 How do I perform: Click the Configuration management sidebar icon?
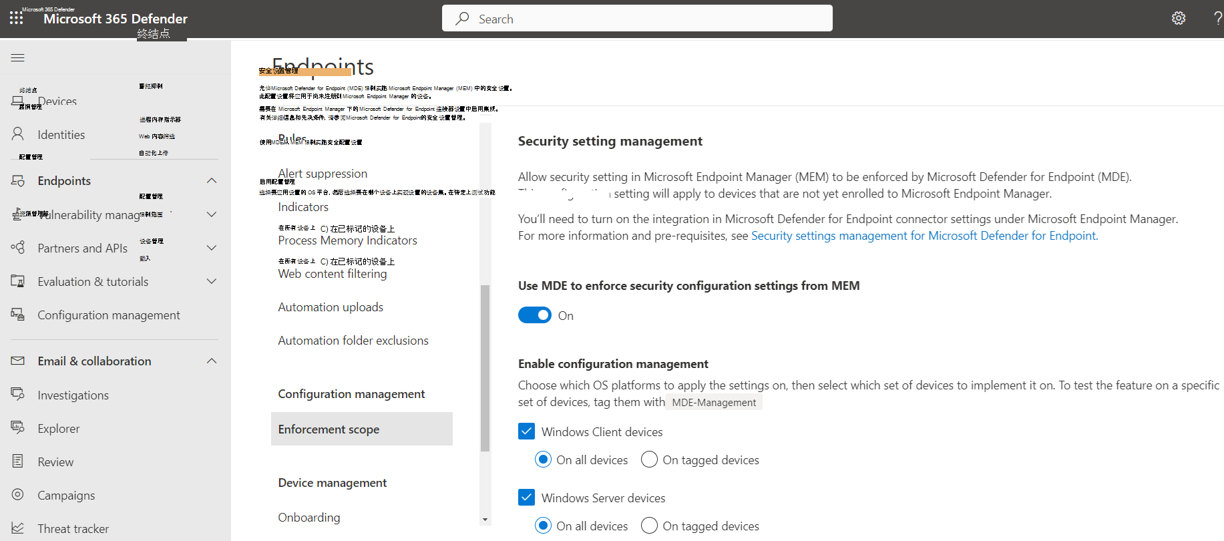(18, 315)
